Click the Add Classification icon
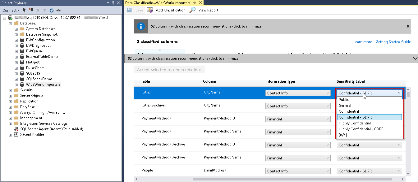Screen dimensions: 418x182 pos(150,10)
